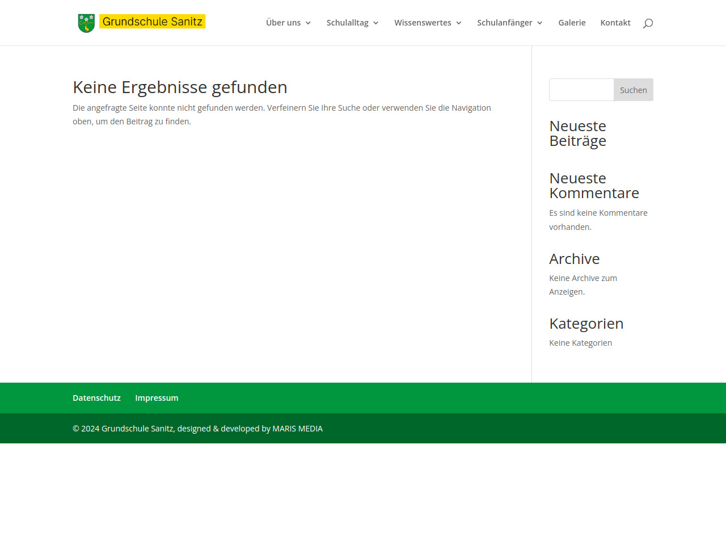726x545 pixels.
Task: Click the school crest logo icon
Action: pyautogui.click(x=86, y=23)
